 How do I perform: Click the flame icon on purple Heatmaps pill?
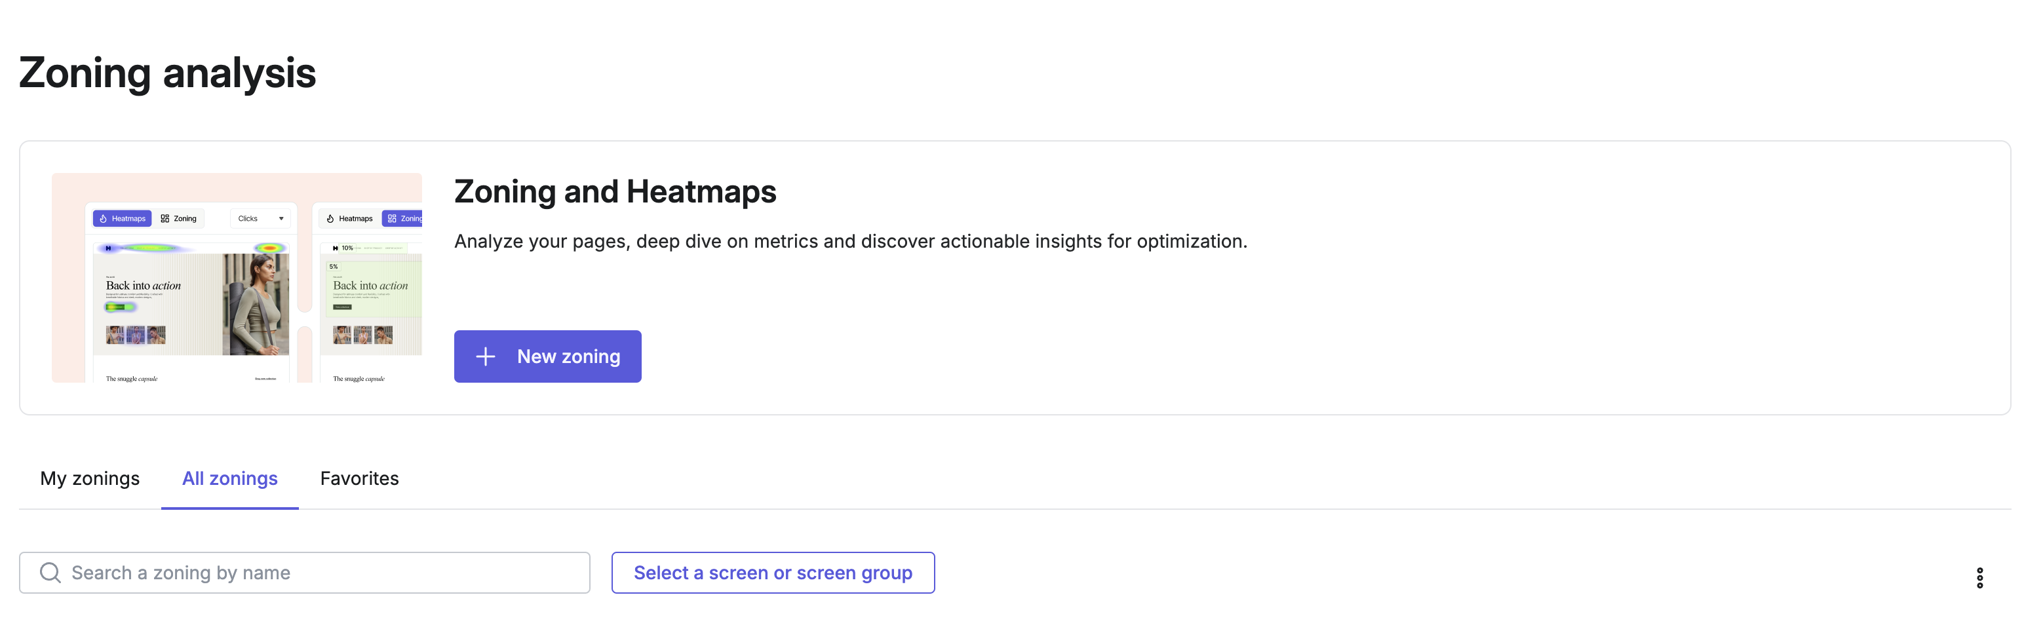coord(103,218)
